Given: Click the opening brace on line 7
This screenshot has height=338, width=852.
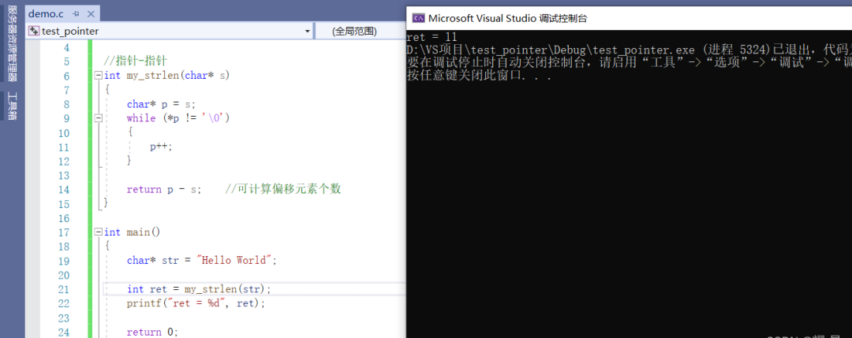Looking at the screenshot, I should pyautogui.click(x=107, y=90).
